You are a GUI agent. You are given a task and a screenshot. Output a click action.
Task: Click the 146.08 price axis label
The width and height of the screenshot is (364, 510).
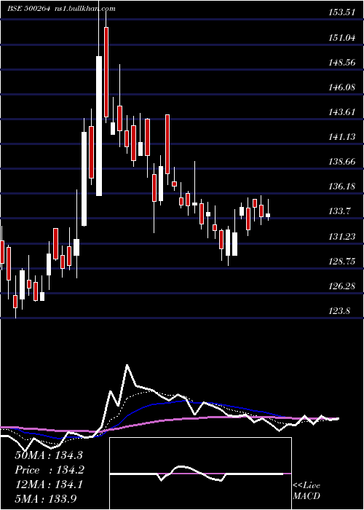click(x=343, y=87)
